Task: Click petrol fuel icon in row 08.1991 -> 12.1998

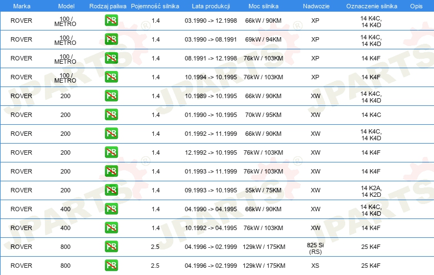Action: [111, 58]
